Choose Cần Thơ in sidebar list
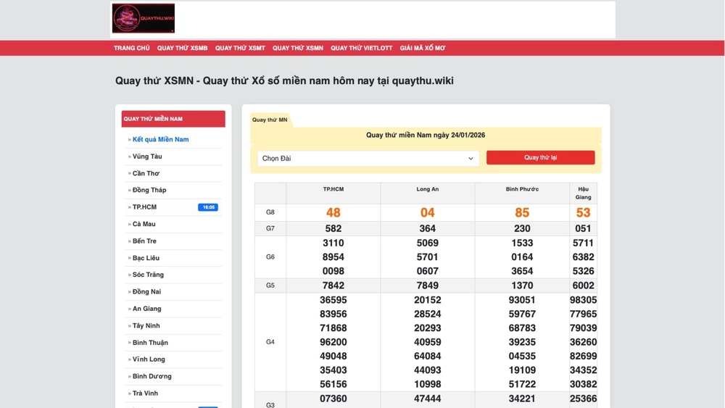 pos(146,173)
